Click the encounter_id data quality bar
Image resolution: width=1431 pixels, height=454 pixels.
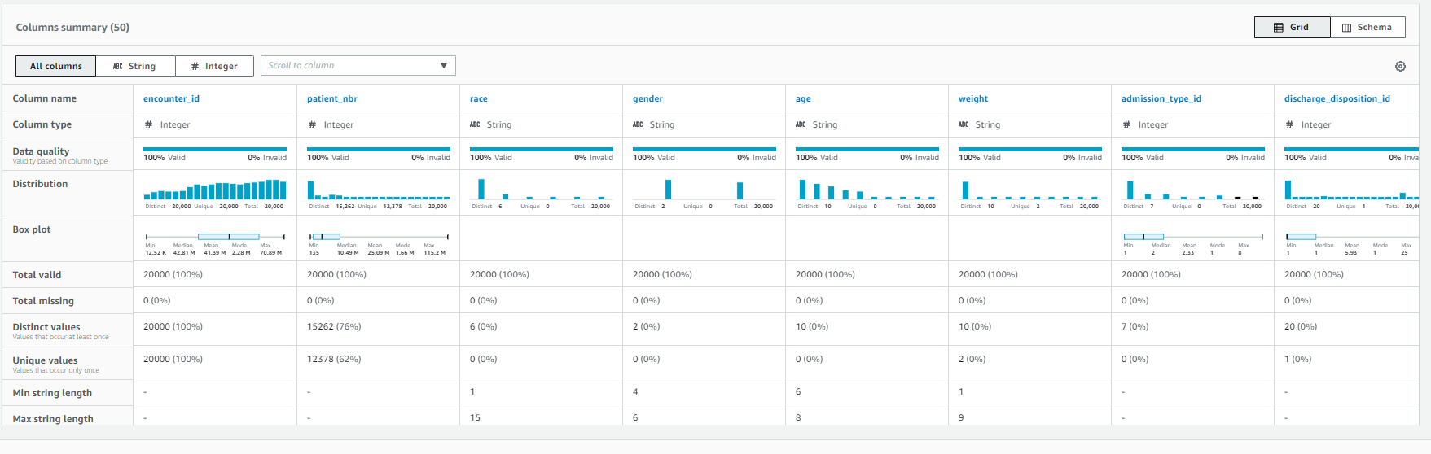pos(215,149)
